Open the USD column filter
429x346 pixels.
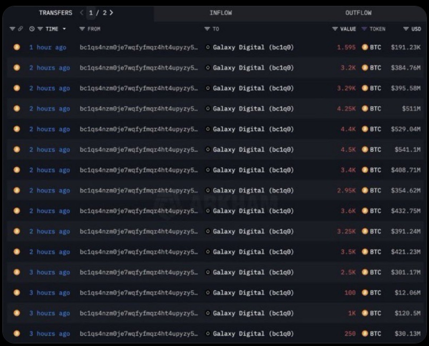click(x=406, y=29)
